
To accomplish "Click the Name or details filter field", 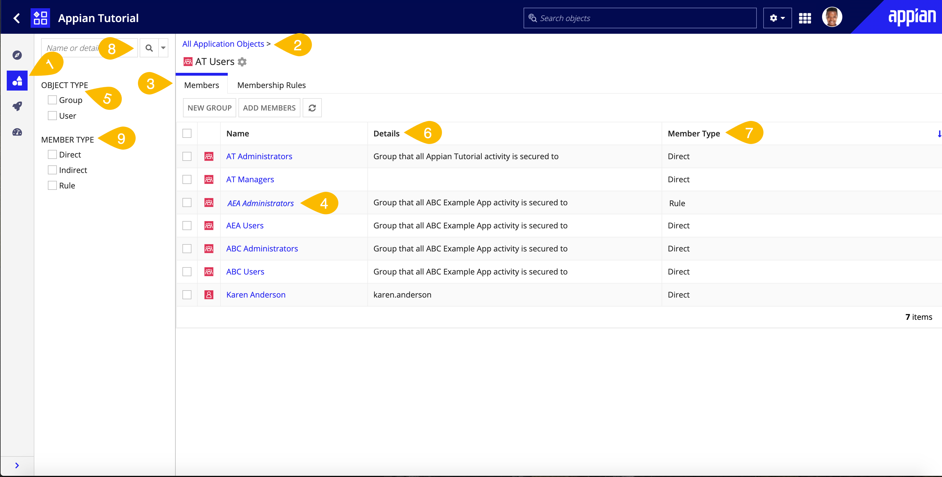I will click(89, 48).
